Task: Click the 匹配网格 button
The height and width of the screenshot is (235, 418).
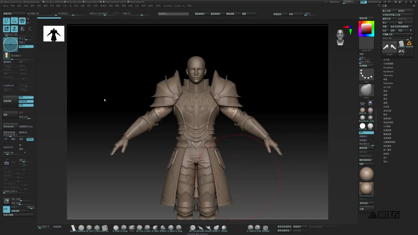Action: coord(10,101)
